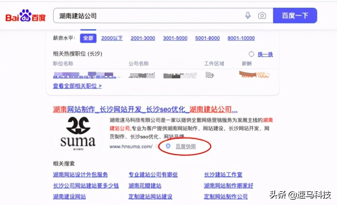The image size is (337, 205).
Task: Open the 湖南网站制作_长沙网站开发 result title
Action: (145, 109)
